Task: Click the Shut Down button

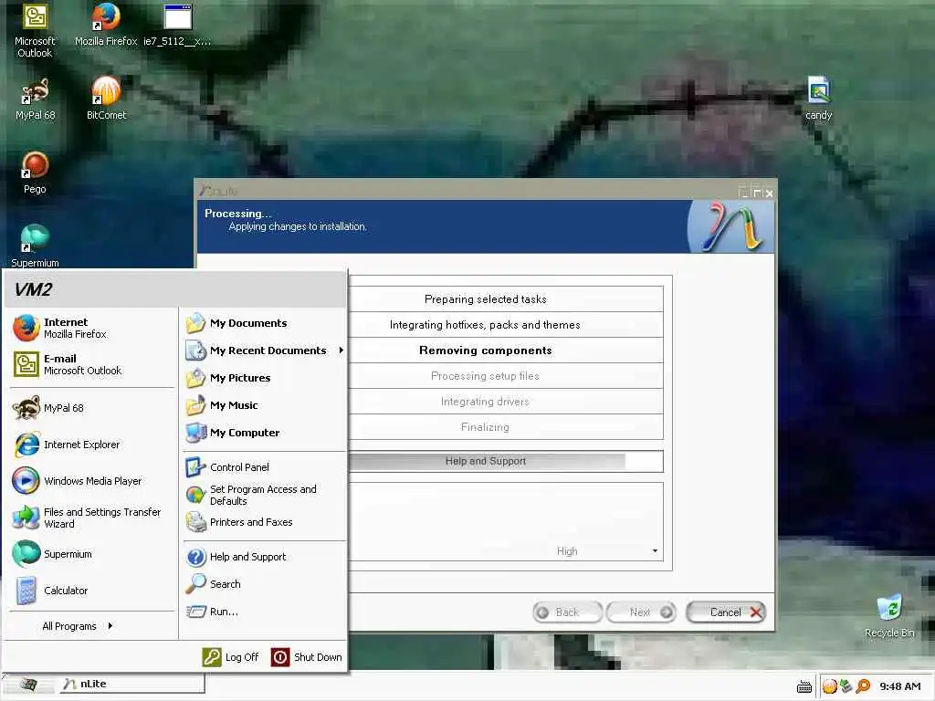Action: tap(307, 657)
